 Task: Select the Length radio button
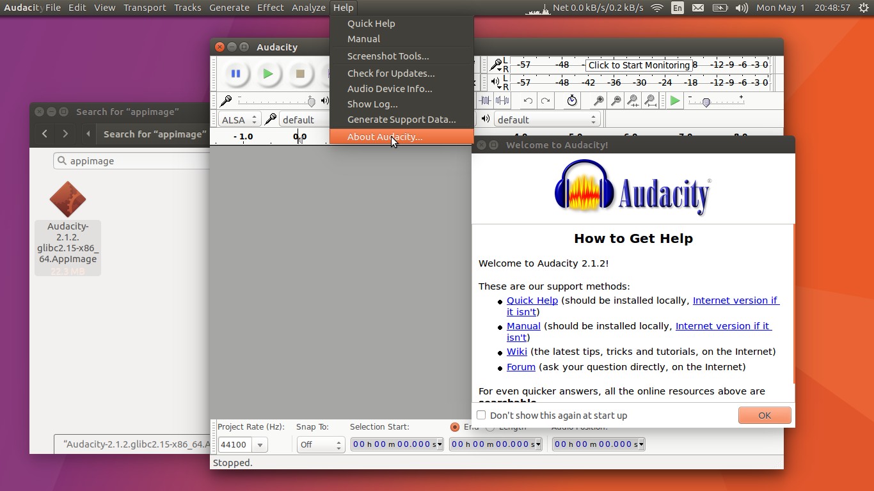(x=490, y=427)
